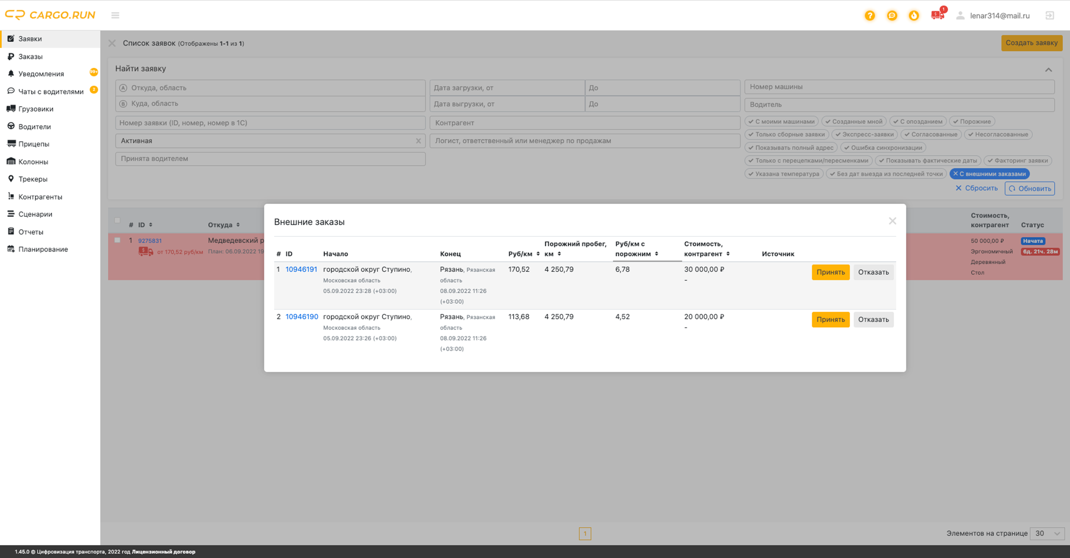This screenshot has height=558, width=1070.
Task: Collapse the Найти заявку search panel
Action: [1049, 69]
